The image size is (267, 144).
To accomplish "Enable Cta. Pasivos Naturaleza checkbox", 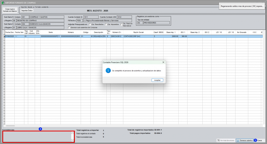I will [x=121, y=25].
